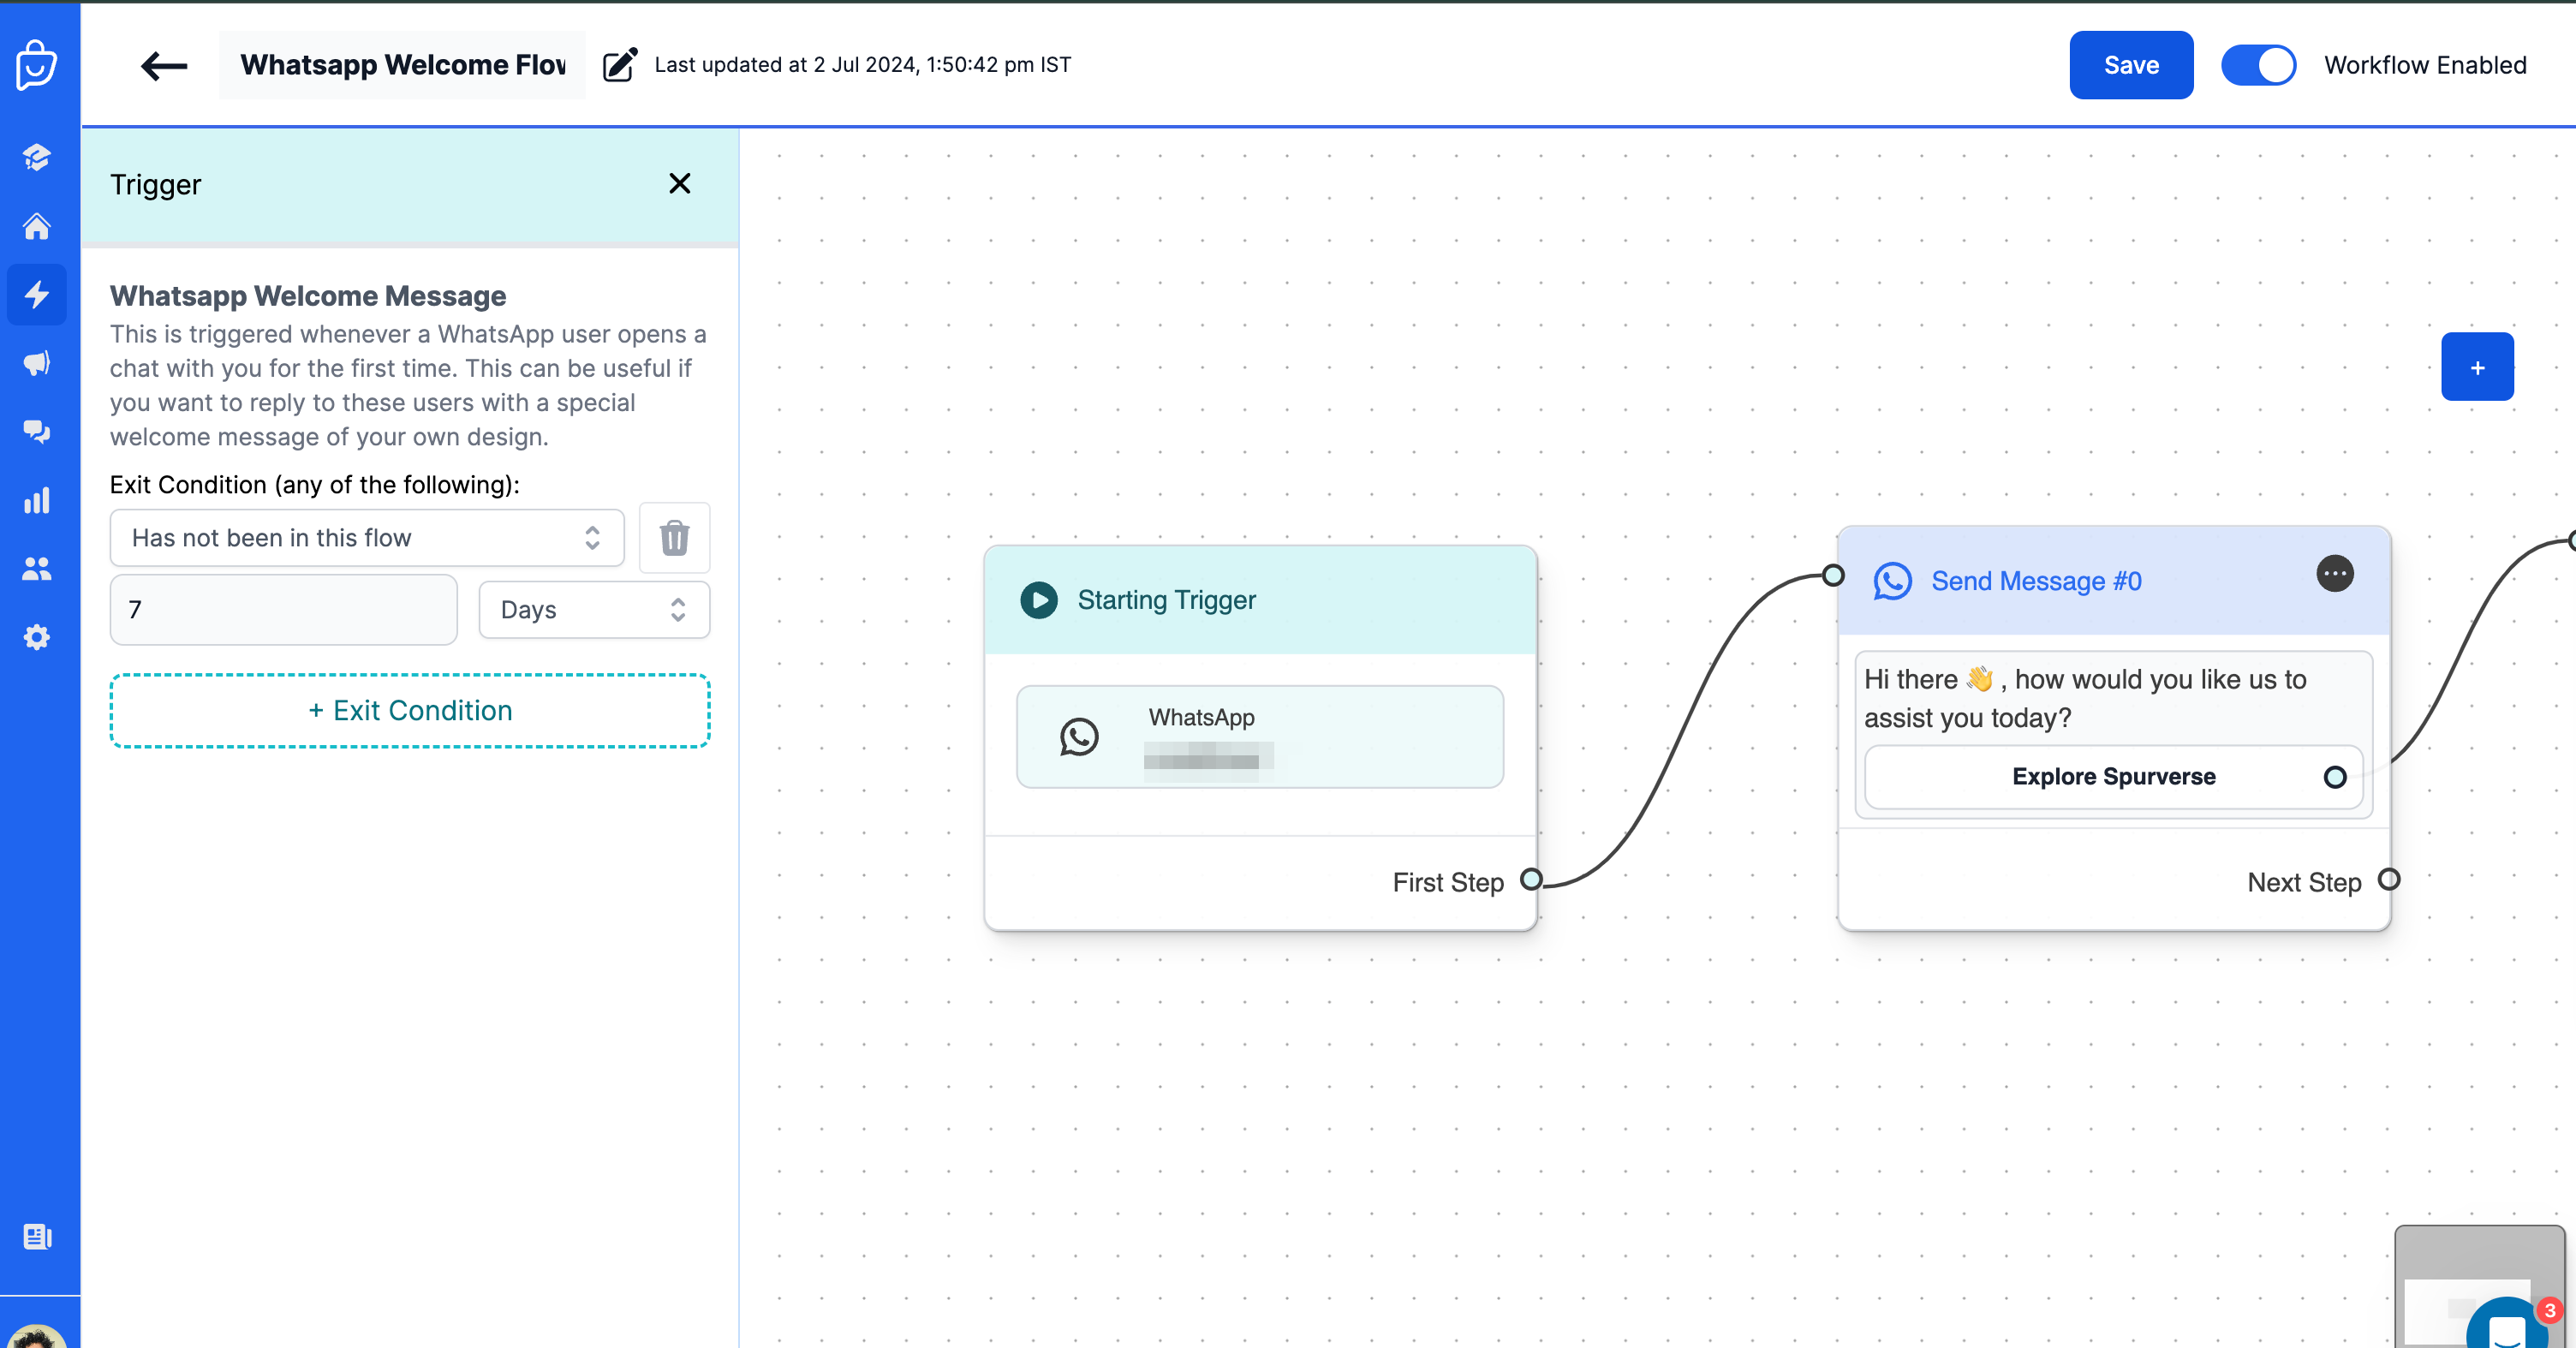
Task: Click the Save button to save workflow
Action: tap(2132, 65)
